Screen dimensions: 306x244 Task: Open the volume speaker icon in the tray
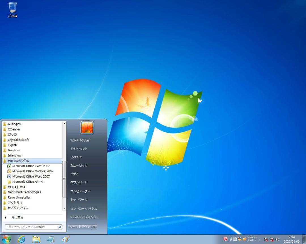277,239
